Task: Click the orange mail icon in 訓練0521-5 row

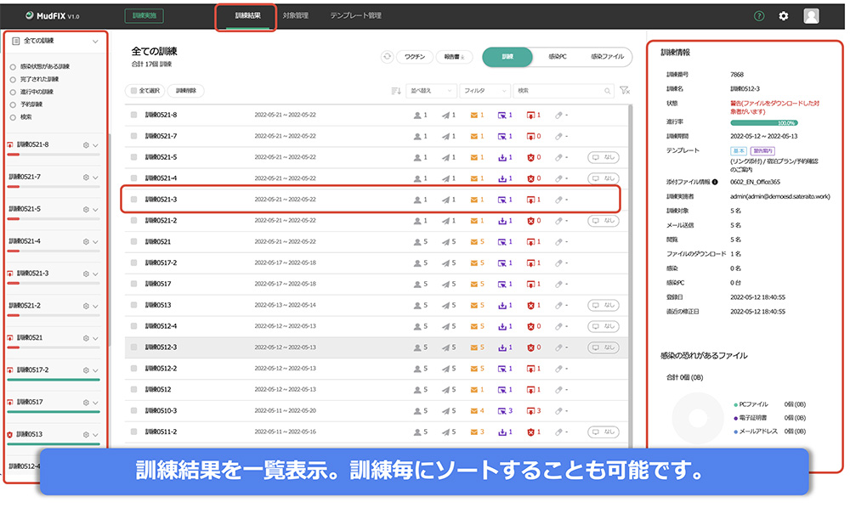Action: [474, 158]
